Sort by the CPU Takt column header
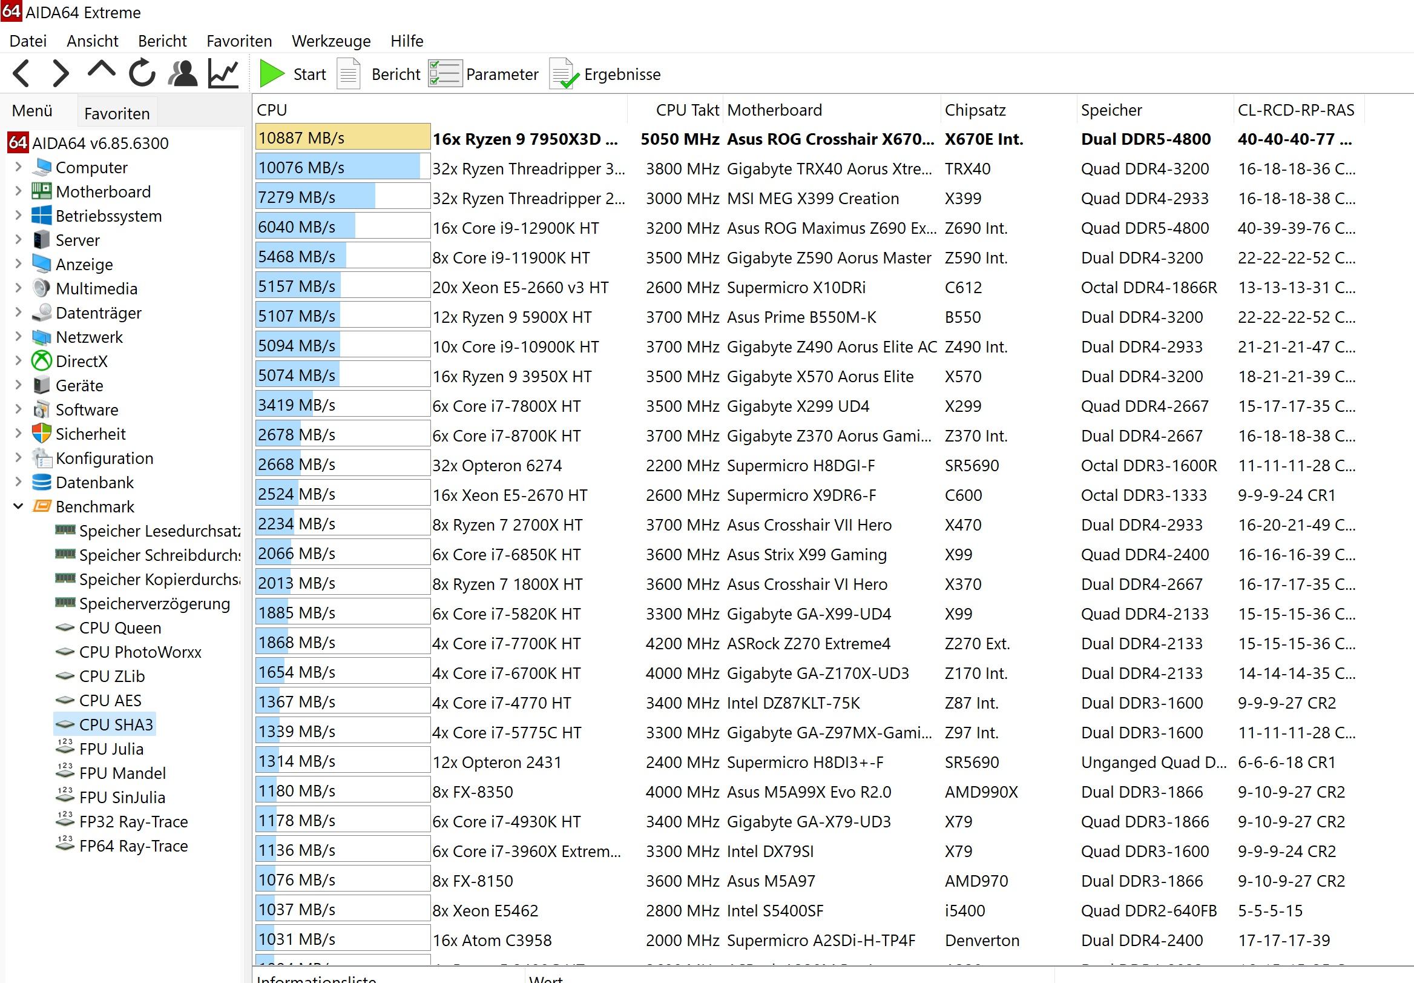1414x983 pixels. tap(675, 110)
